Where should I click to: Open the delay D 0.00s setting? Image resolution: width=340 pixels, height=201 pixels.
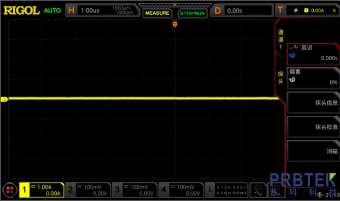pyautogui.click(x=242, y=10)
